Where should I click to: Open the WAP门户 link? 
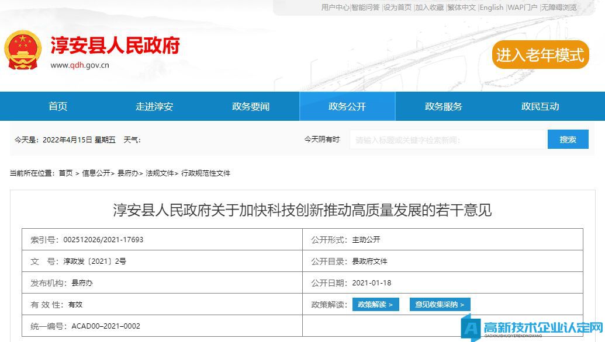[523, 8]
